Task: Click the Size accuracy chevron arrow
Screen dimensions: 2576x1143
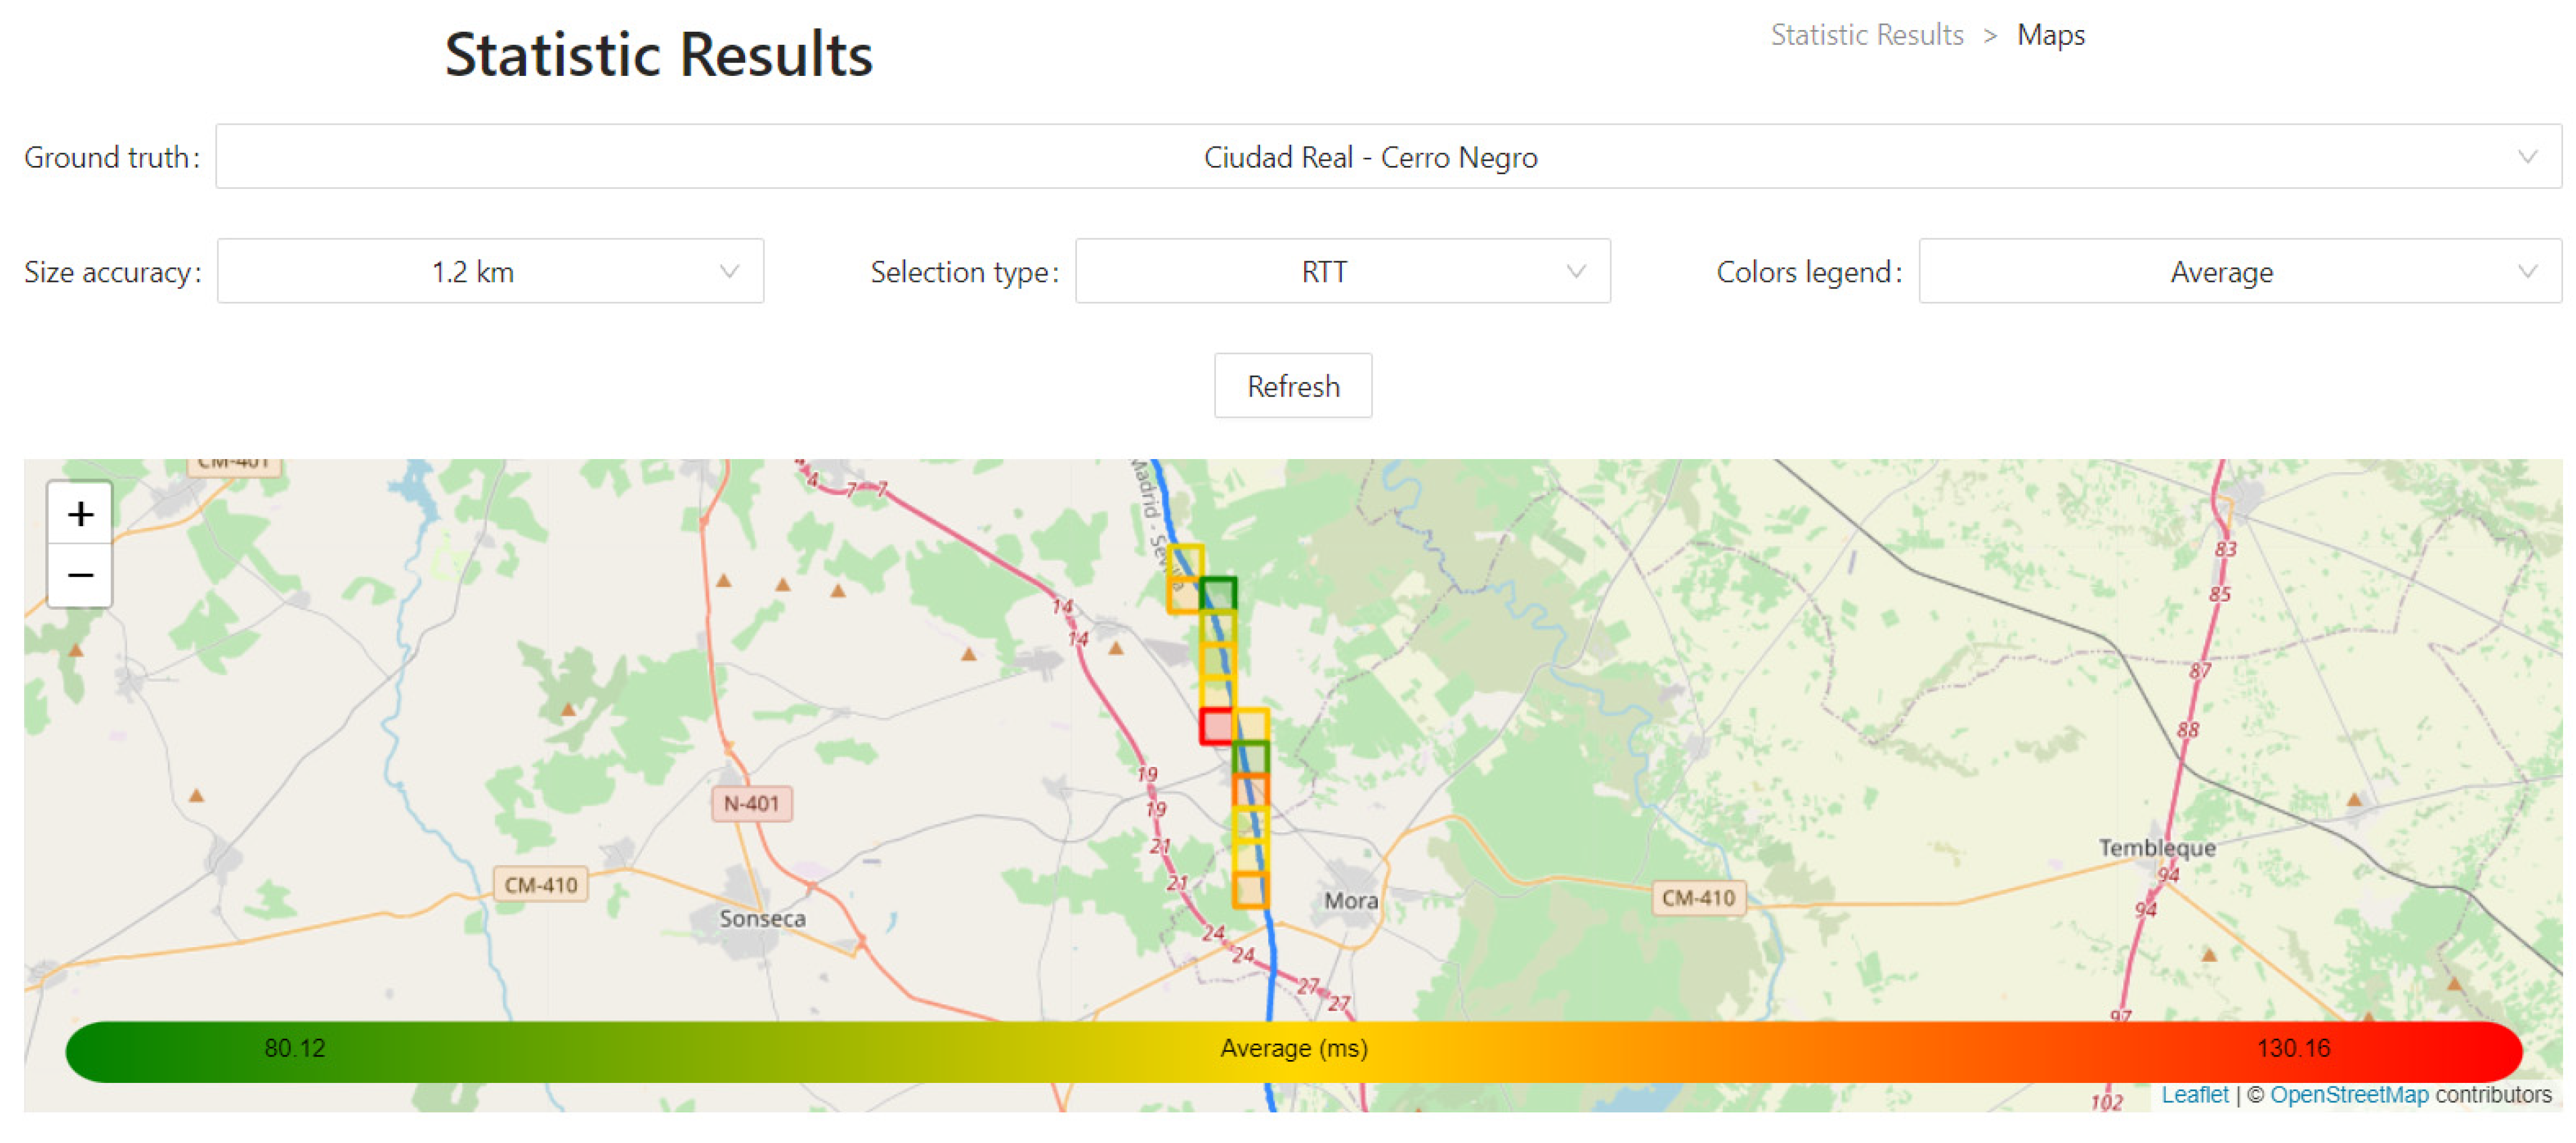Action: click(729, 272)
